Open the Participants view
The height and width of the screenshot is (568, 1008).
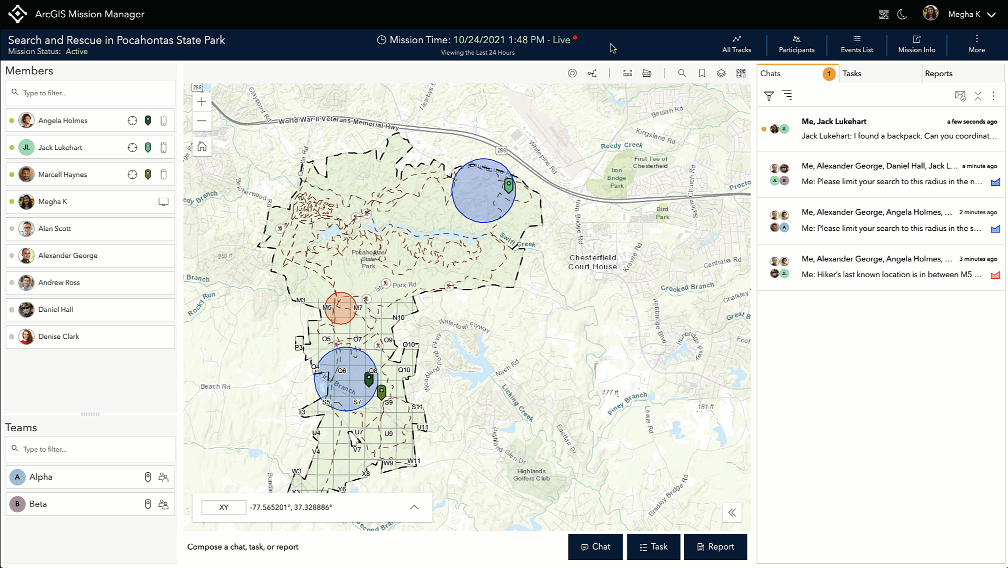click(796, 44)
